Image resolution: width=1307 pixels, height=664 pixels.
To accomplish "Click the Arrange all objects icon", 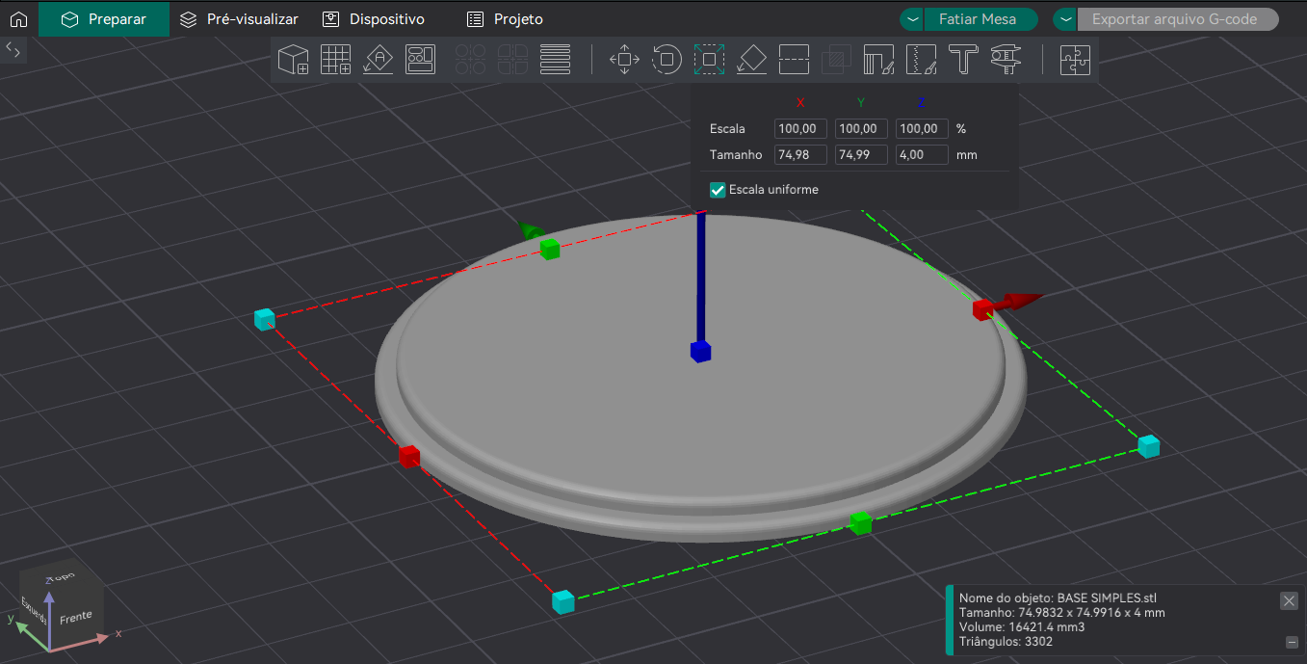I will (x=420, y=60).
